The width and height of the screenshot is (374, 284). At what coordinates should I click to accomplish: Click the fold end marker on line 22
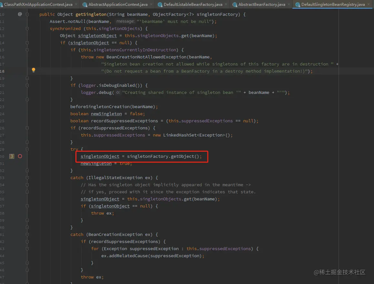(x=27, y=99)
